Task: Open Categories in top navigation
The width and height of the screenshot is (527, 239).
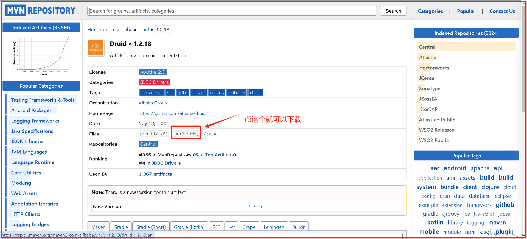Action: pos(430,11)
